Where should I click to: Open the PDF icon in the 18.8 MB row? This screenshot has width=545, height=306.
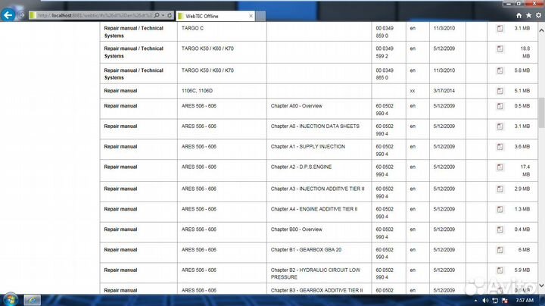click(x=500, y=50)
